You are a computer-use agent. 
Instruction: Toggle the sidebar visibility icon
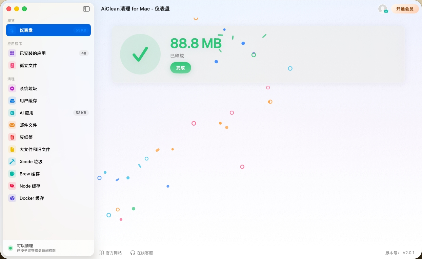(x=86, y=9)
